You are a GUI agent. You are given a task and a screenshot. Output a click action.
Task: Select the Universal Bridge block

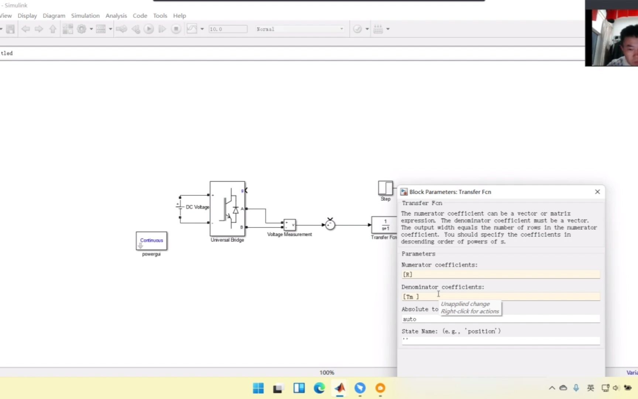click(227, 209)
